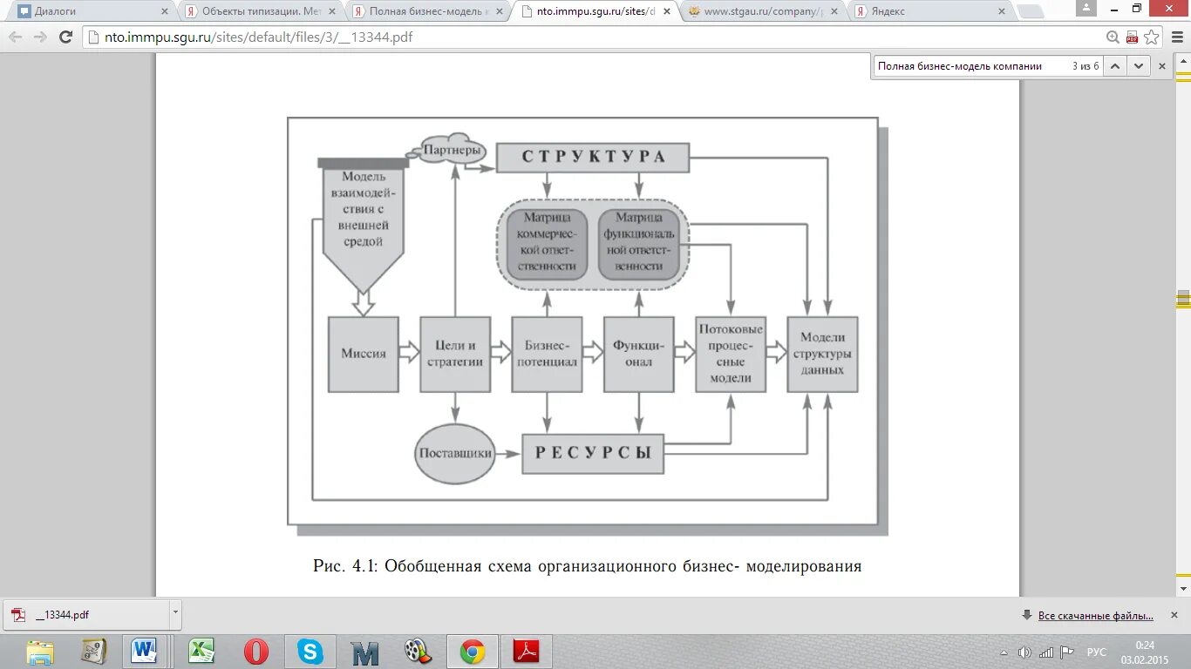Switch to the Яндекс tab
Image resolution: width=1191 pixels, height=669 pixels.
(x=929, y=11)
